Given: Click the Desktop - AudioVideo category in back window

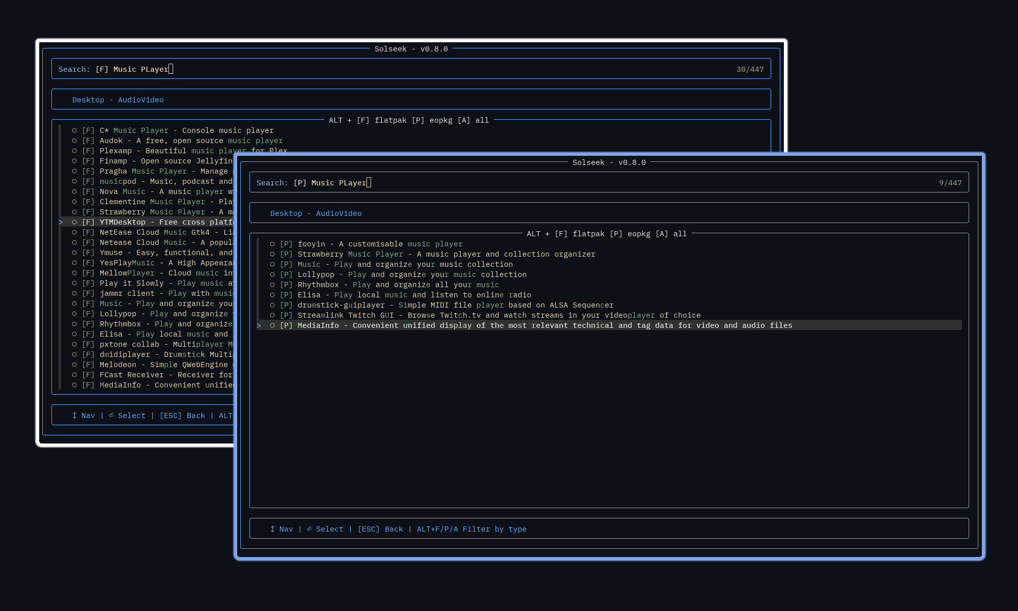Looking at the screenshot, I should click(x=118, y=100).
